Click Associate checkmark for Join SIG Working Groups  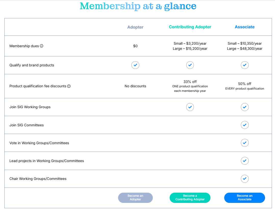[245, 107]
